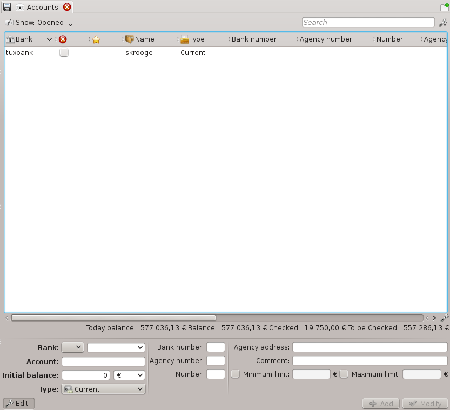Click the Today balance summary text
This screenshot has height=410, width=450.
point(136,328)
